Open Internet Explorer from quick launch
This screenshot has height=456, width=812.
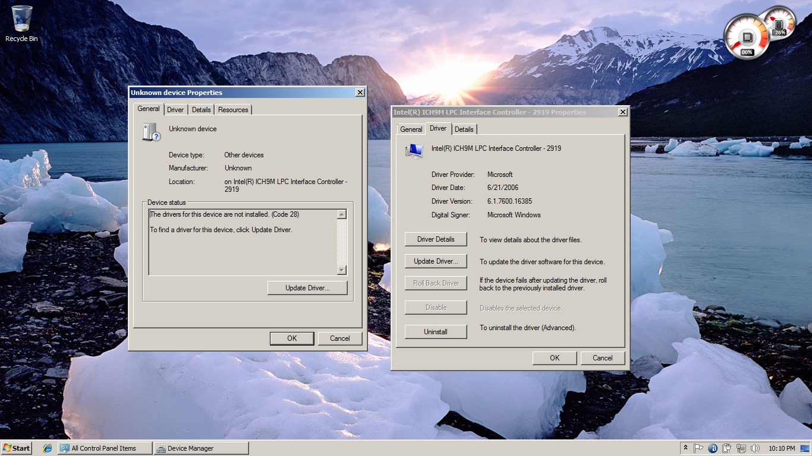(48, 448)
